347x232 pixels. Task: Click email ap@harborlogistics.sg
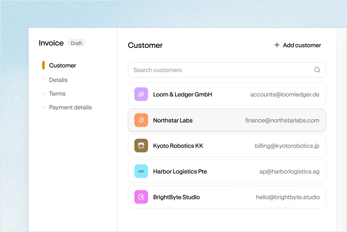point(289,171)
